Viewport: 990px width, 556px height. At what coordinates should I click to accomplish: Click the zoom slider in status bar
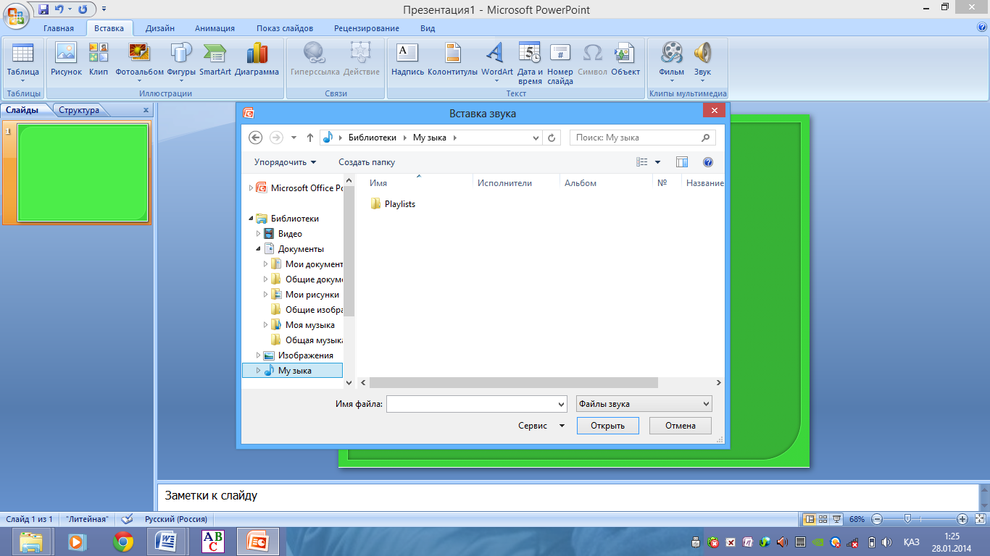pyautogui.click(x=907, y=519)
